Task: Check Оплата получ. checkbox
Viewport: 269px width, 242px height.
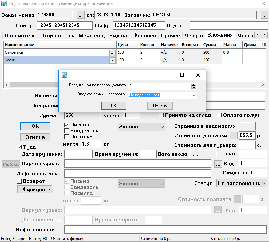Action: click(x=219, y=115)
